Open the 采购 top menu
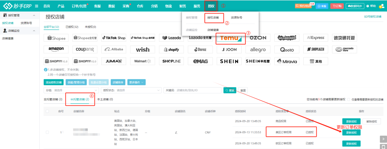This screenshot has height=149, width=387. (x=126, y=6)
